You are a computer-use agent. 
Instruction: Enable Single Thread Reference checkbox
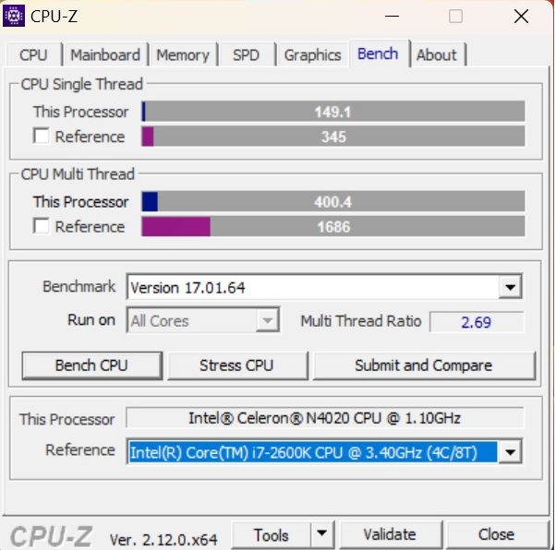coord(42,136)
